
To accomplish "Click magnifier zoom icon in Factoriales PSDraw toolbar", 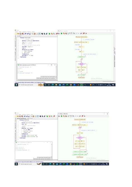I will pyautogui.click(x=69, y=33).
